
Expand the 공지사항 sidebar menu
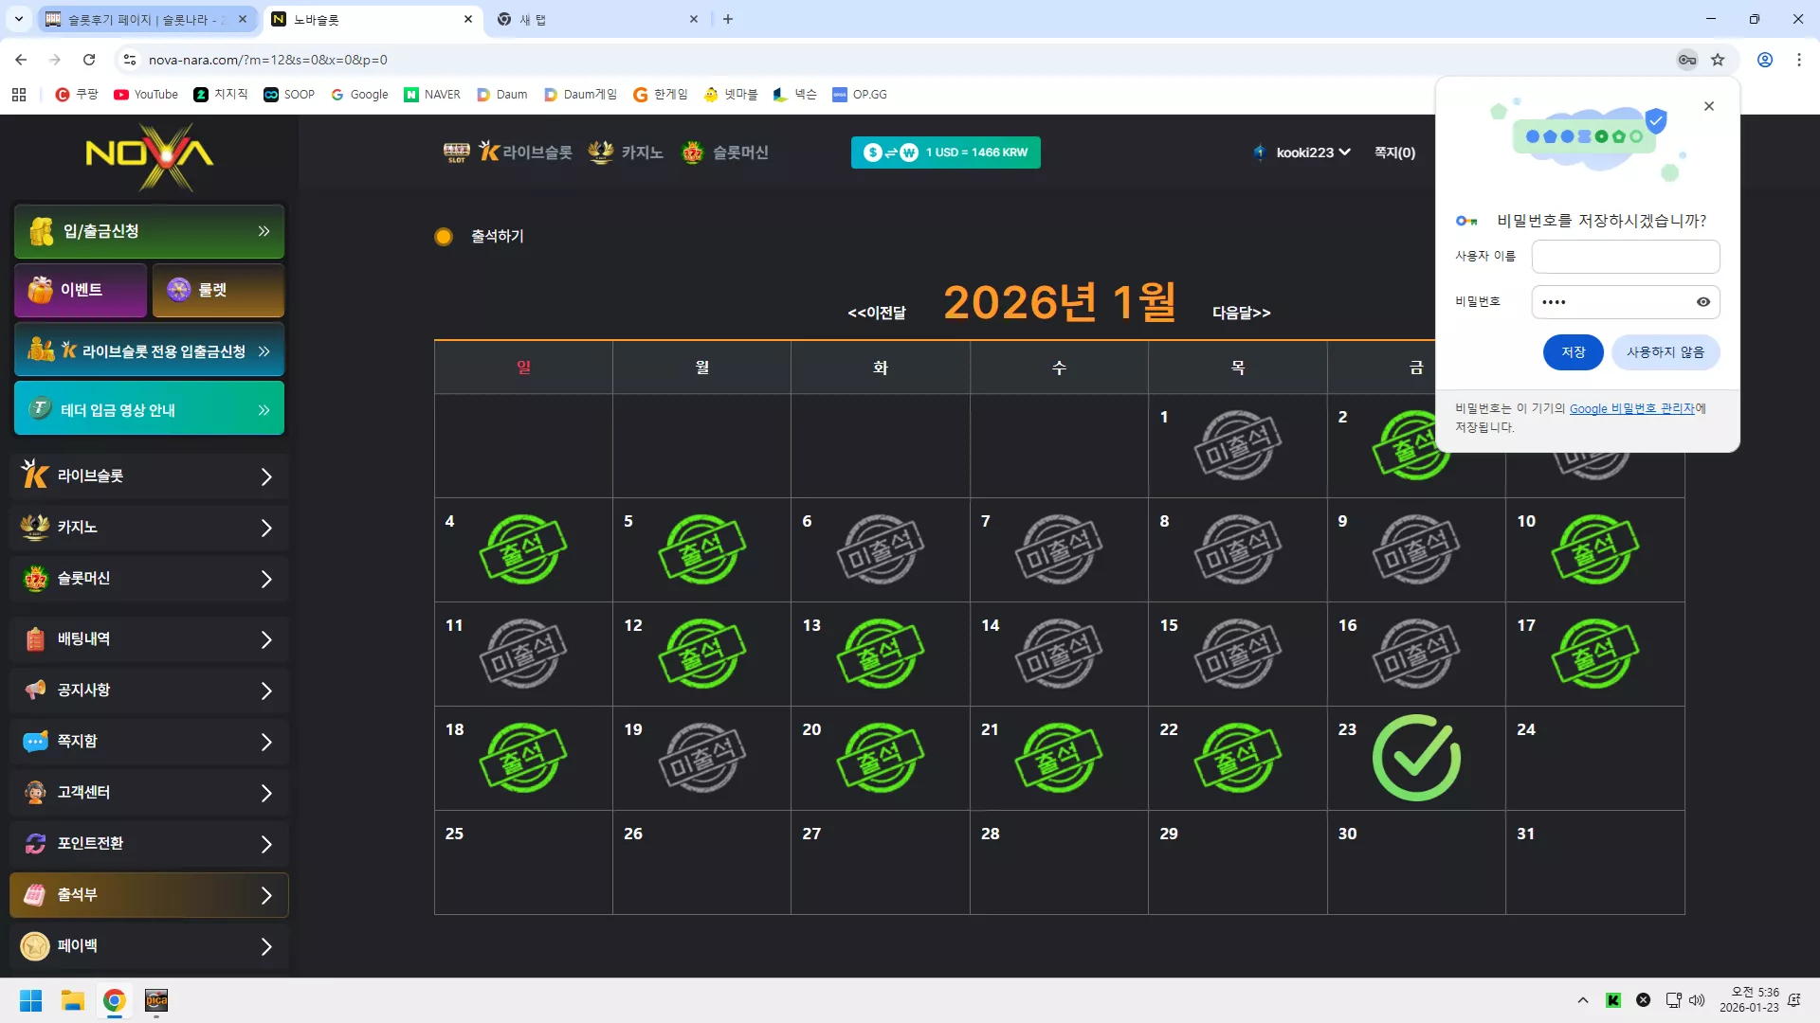coord(150,691)
